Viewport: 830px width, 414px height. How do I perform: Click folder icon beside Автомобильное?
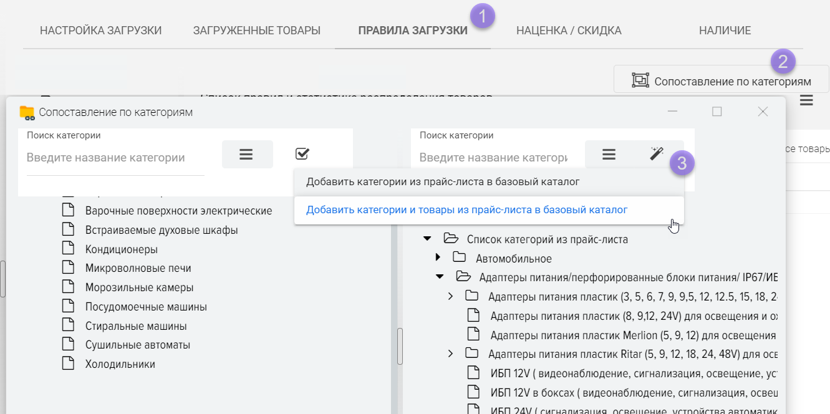460,258
